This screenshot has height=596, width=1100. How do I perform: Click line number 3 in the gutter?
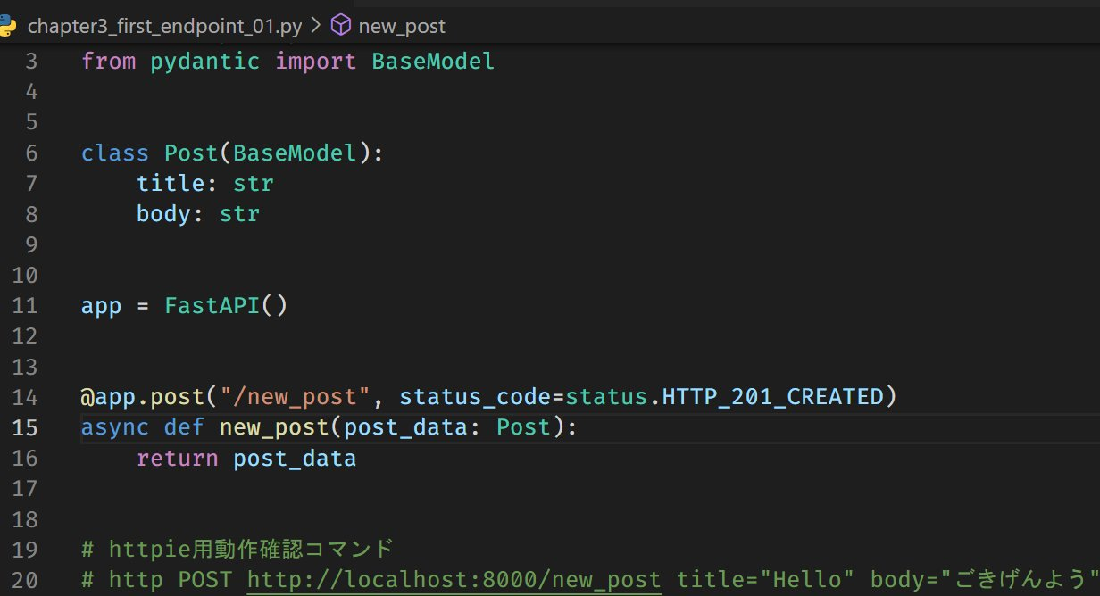pos(31,61)
